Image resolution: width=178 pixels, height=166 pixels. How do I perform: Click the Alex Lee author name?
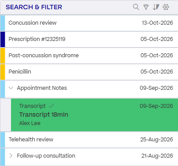pos(30,123)
